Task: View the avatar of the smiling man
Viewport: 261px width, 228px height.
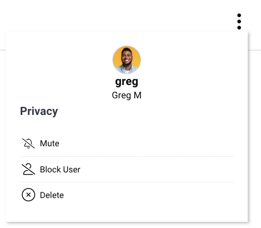Action: pos(127,60)
